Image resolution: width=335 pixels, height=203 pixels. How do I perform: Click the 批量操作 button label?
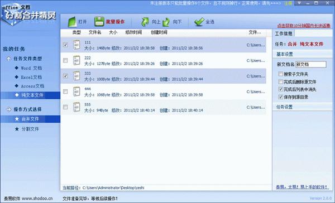(x=115, y=22)
